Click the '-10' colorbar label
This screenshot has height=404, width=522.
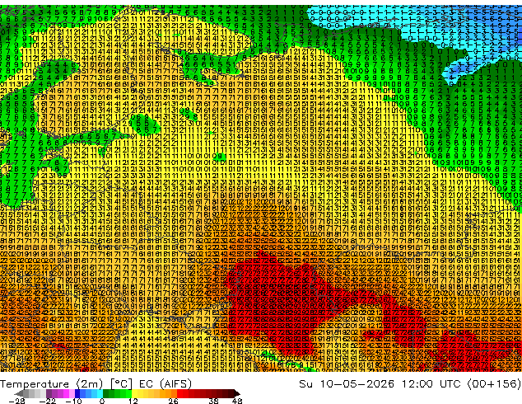click(73, 401)
